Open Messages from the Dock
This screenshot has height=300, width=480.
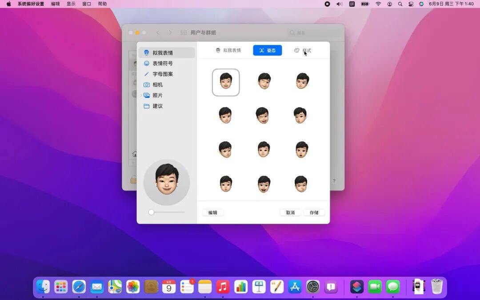coord(392,287)
